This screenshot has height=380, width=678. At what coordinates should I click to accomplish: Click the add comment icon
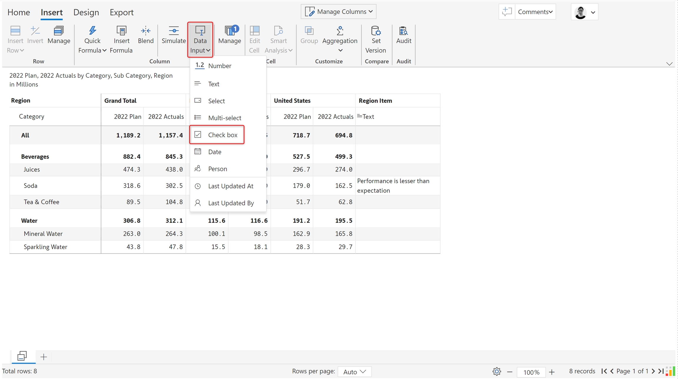coord(507,12)
